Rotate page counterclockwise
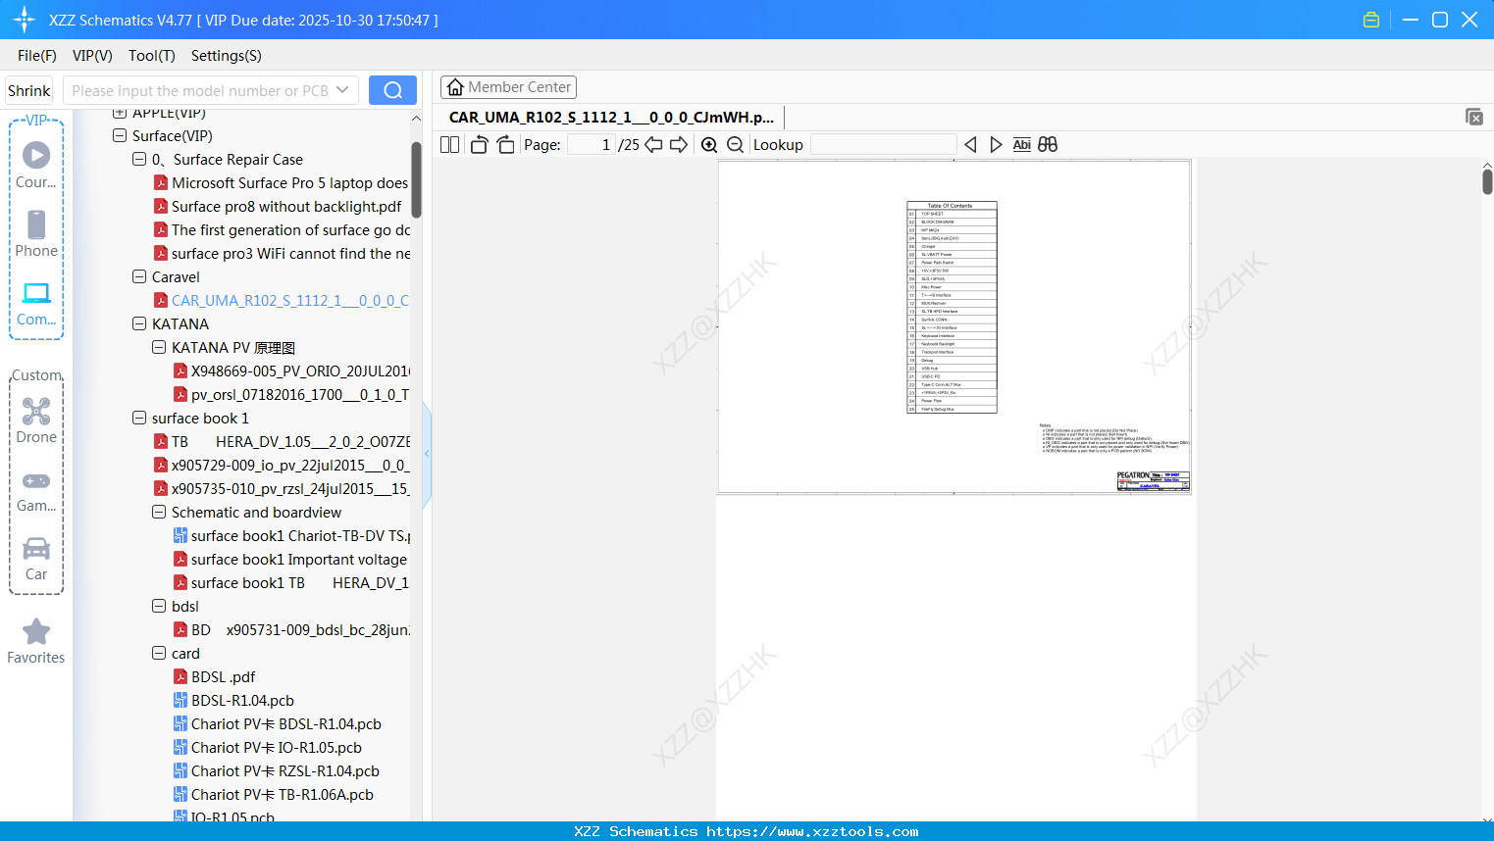Viewport: 1494px width, 841px height. (x=479, y=144)
